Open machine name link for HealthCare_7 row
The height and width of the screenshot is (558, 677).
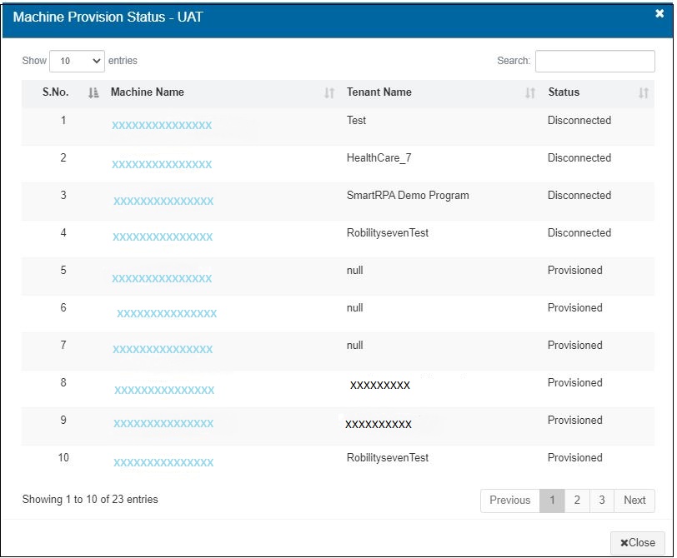(x=162, y=165)
